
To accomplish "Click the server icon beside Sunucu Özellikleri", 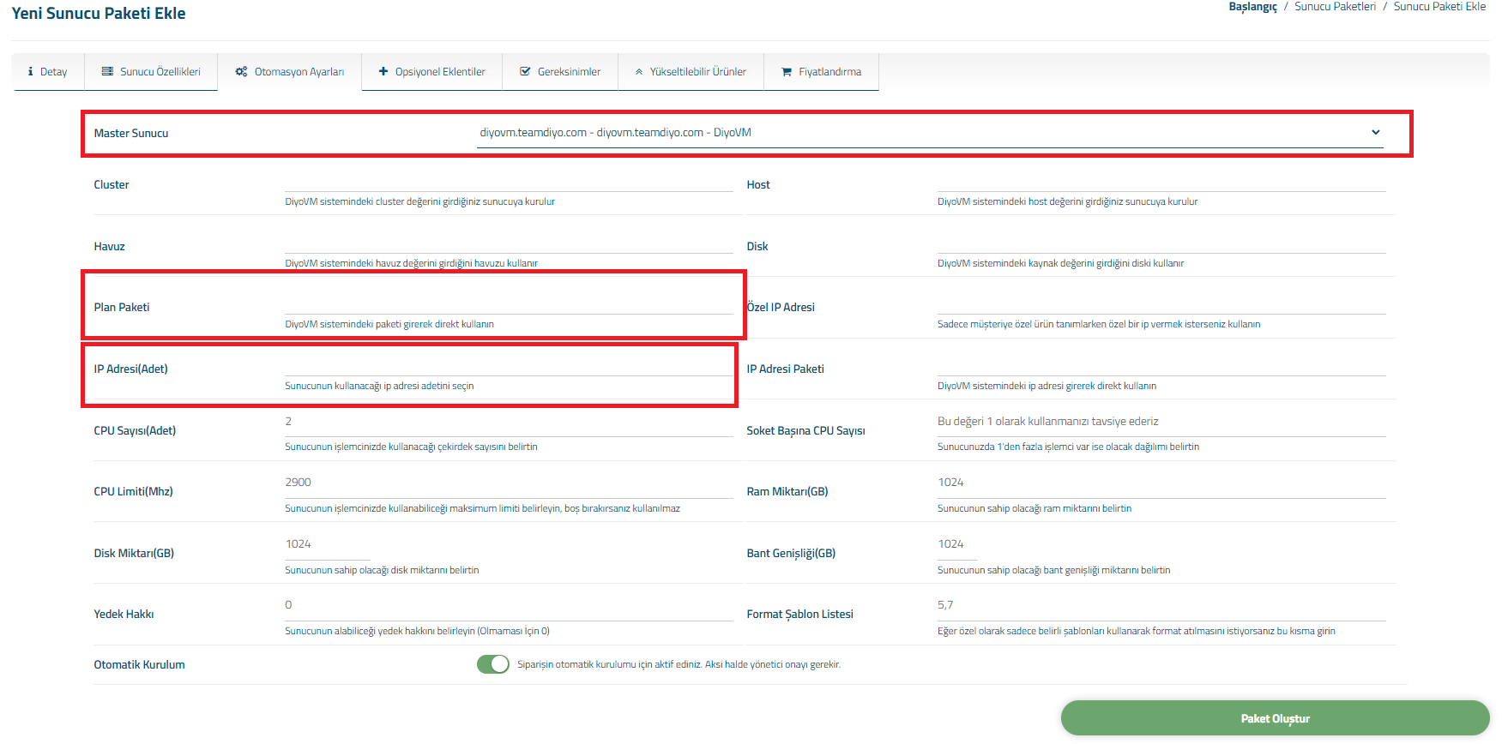I will [x=107, y=72].
